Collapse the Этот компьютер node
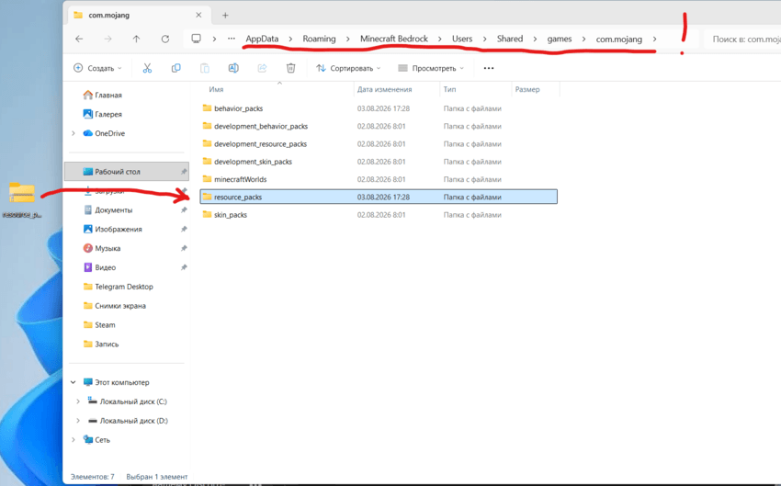This screenshot has width=781, height=486. [x=74, y=382]
